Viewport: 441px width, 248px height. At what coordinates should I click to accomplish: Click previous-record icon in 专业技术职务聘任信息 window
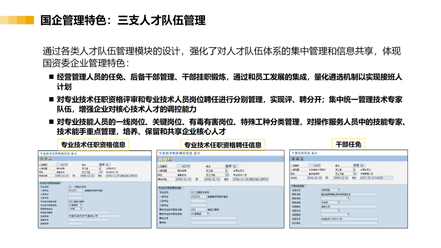pyautogui.click(x=160, y=159)
